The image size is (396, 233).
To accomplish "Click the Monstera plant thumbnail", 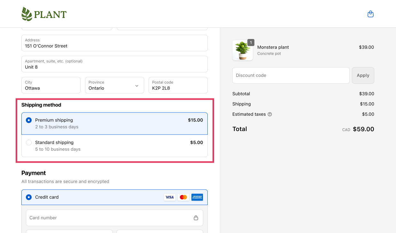I will tap(243, 50).
